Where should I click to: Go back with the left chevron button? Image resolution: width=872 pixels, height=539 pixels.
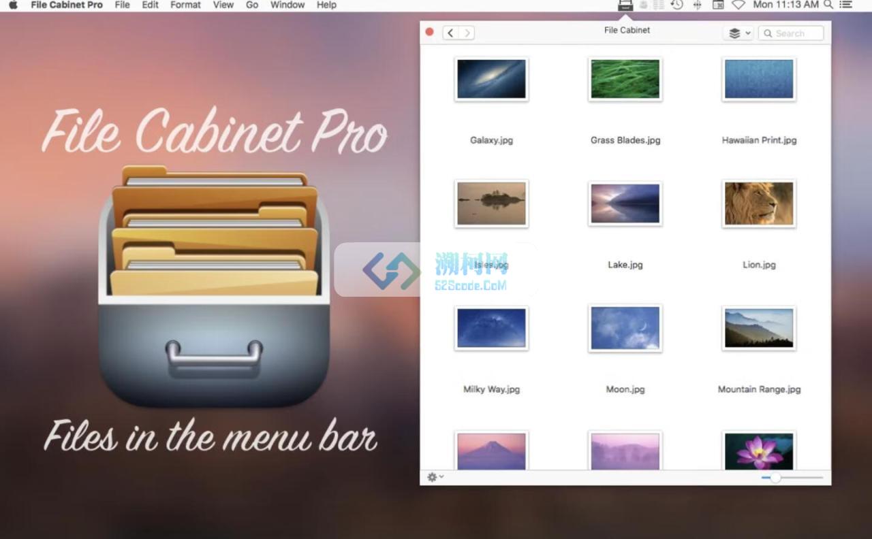tap(450, 33)
